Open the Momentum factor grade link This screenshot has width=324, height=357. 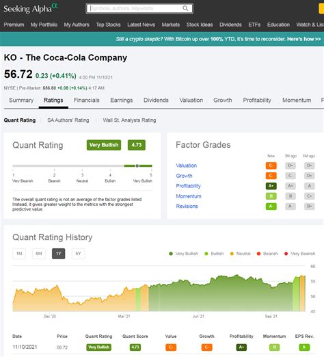(x=189, y=196)
